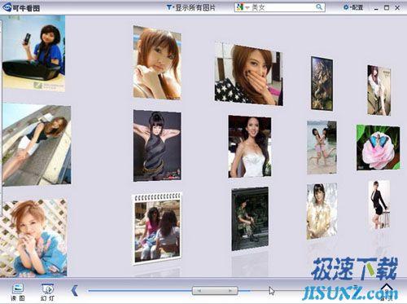Viewport: 407px width, 304px height.
Task: Start the 幻灯 slideshow
Action: click(x=48, y=292)
